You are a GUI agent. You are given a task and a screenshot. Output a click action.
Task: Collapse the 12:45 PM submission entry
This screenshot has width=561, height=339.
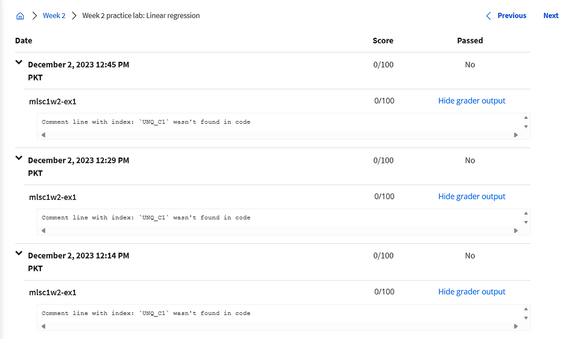19,63
